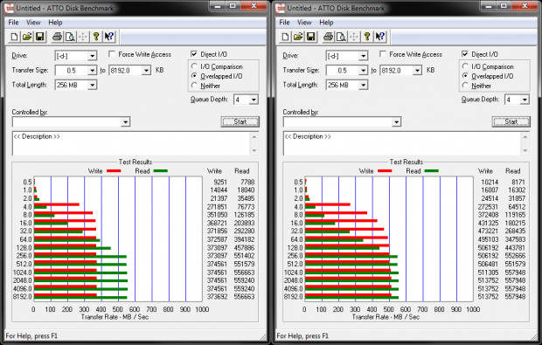Image resolution: width=542 pixels, height=345 pixels.
Task: Click the Save disk icon in right window
Action: click(311, 37)
